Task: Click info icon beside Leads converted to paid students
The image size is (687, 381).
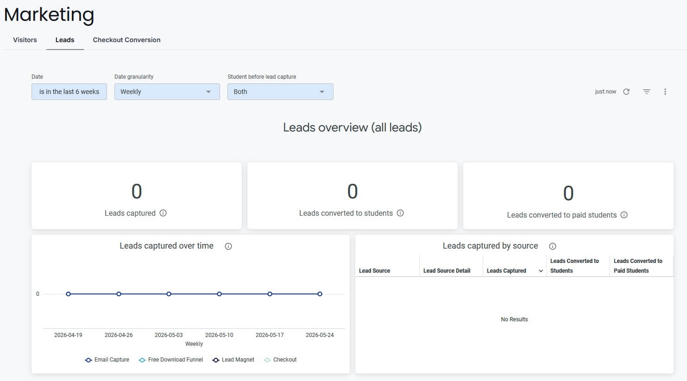Action: click(x=624, y=215)
